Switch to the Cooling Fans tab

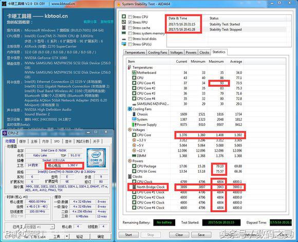pyautogui.click(x=158, y=52)
